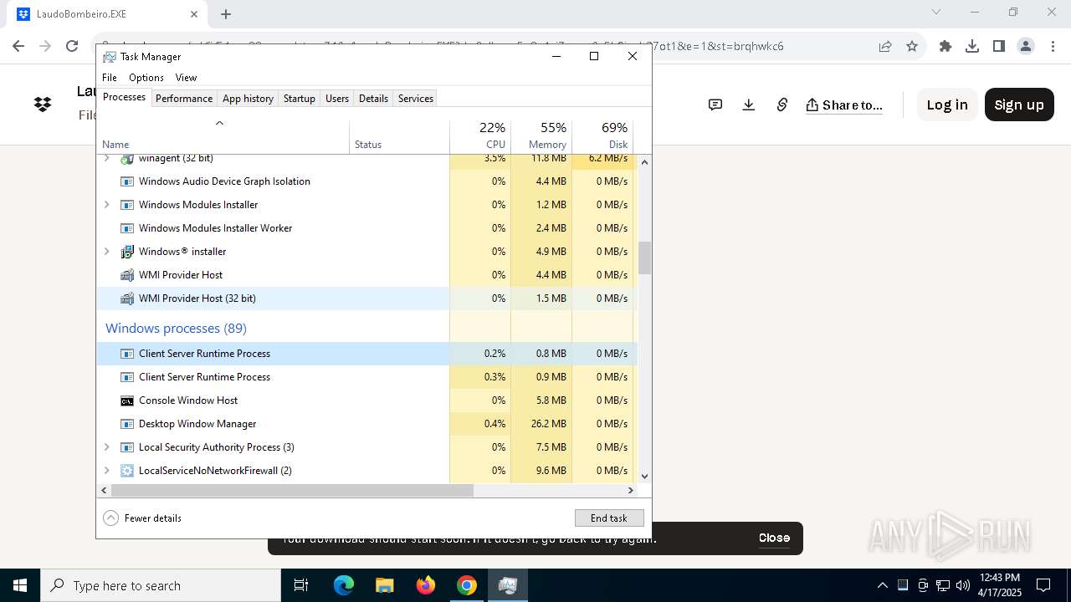Open Chrome three-dot menu
This screenshot has width=1071, height=602.
(x=1053, y=46)
